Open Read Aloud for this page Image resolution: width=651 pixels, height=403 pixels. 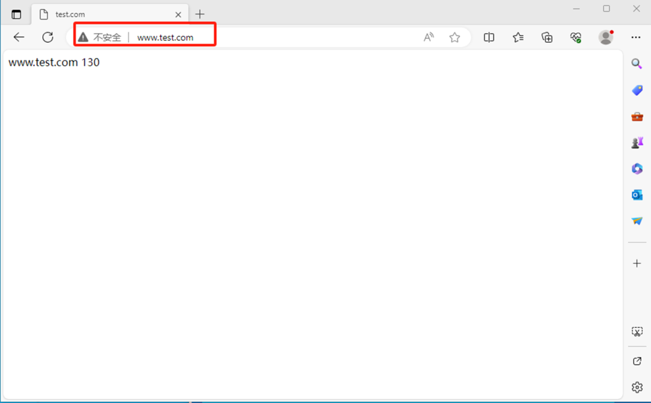pyautogui.click(x=429, y=37)
